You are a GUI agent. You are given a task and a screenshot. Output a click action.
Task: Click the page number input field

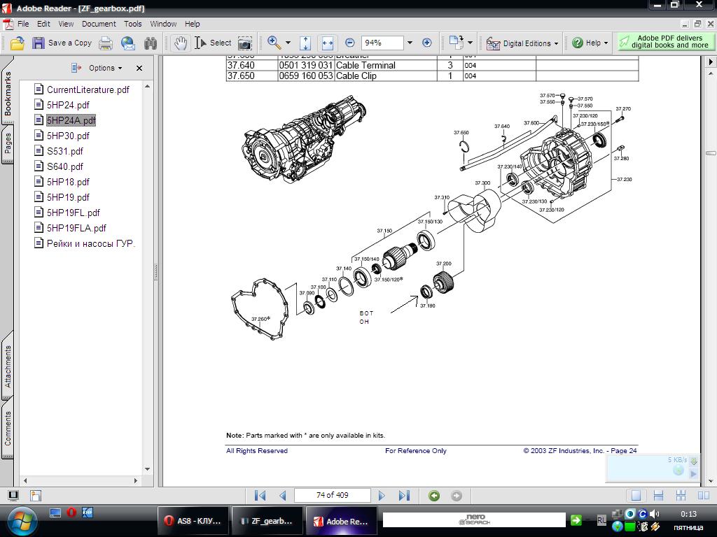(332, 495)
